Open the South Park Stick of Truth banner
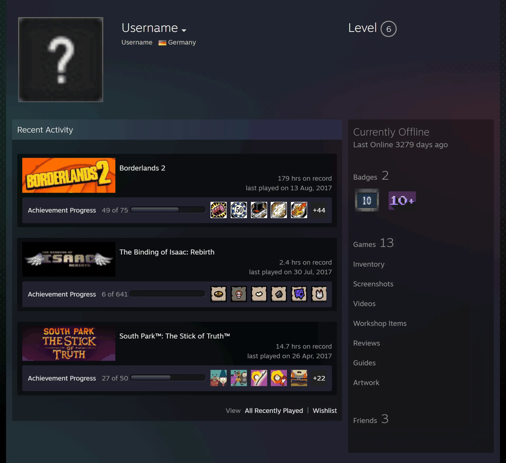 69,343
